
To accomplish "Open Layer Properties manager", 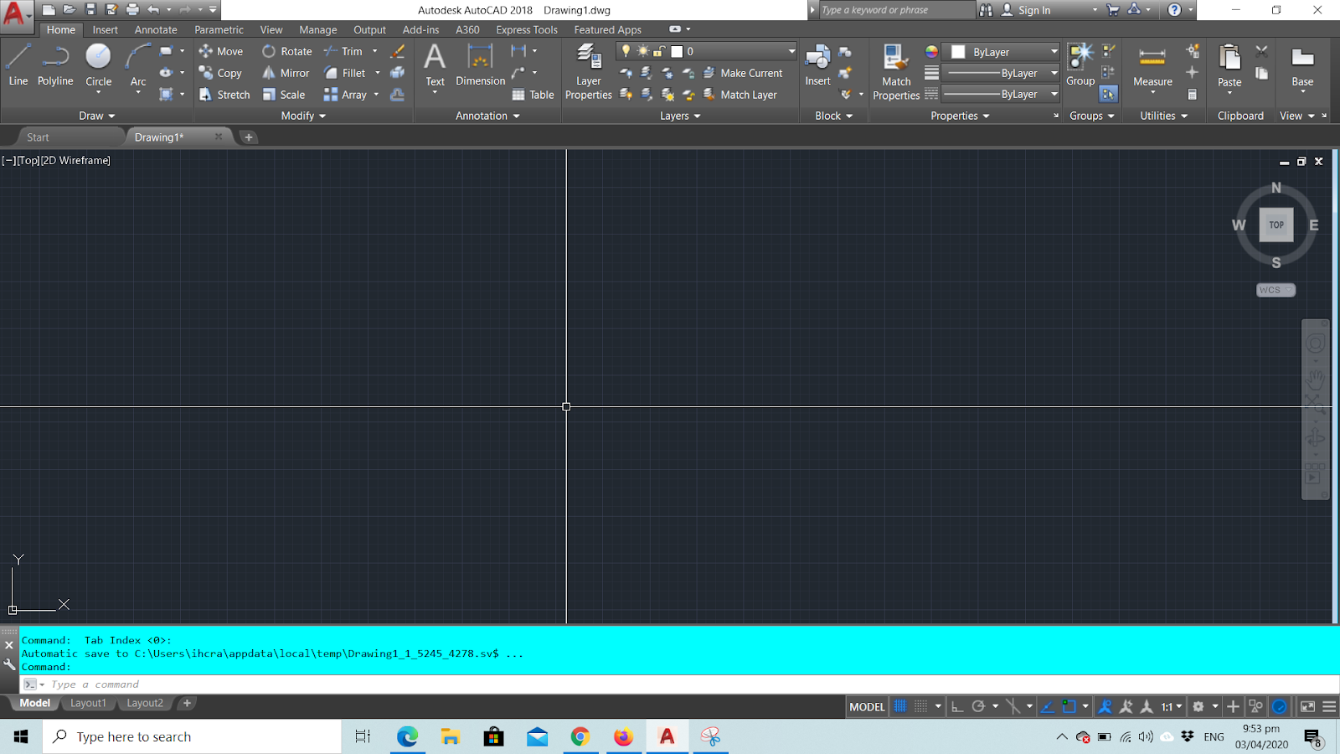I will (x=589, y=72).
